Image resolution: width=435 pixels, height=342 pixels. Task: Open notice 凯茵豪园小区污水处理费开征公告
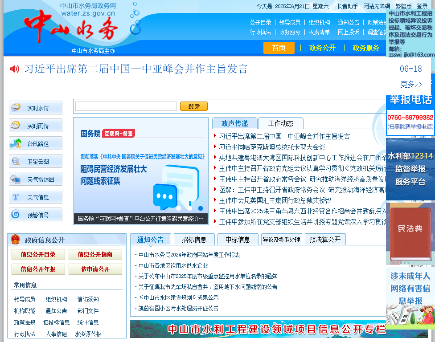tap(178, 308)
